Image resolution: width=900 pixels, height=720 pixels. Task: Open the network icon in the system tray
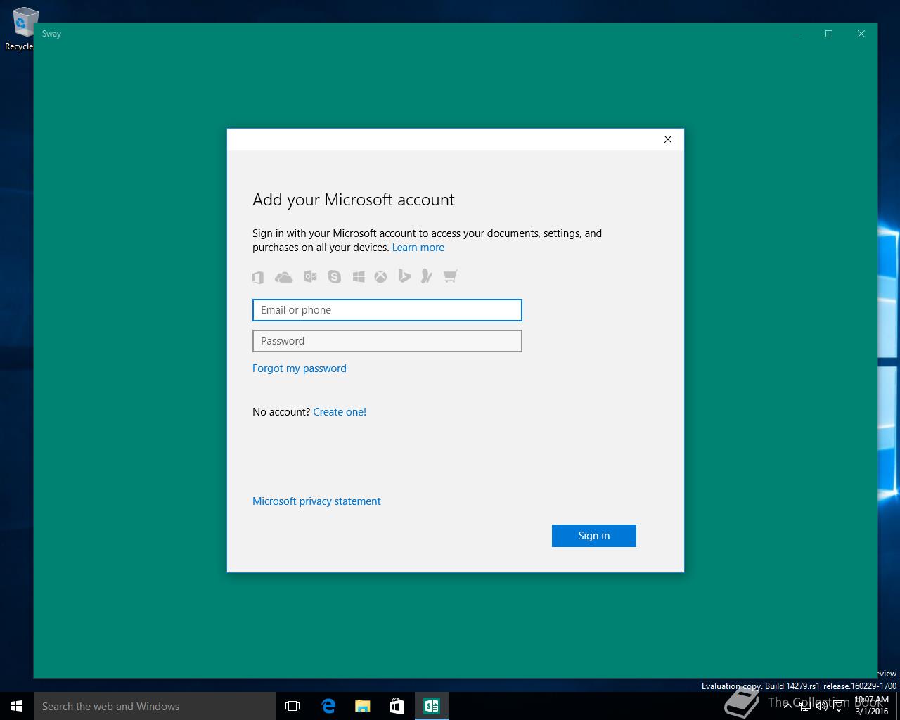(805, 706)
